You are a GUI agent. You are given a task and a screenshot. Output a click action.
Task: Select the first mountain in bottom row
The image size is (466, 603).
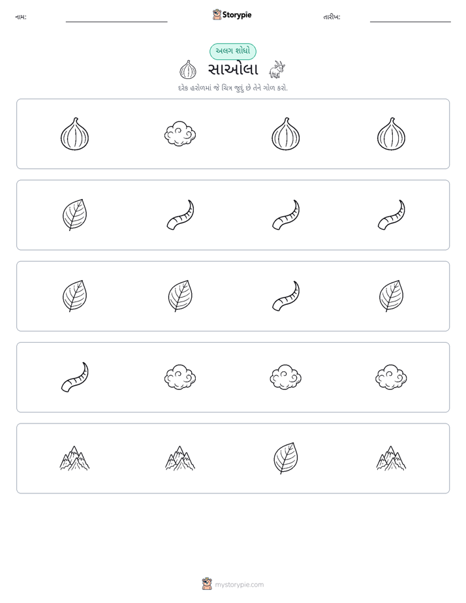tap(74, 458)
